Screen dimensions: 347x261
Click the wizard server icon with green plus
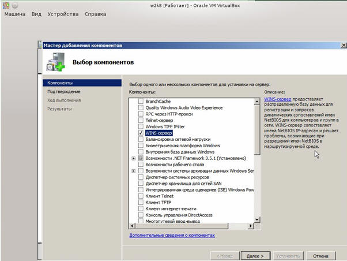click(x=56, y=62)
